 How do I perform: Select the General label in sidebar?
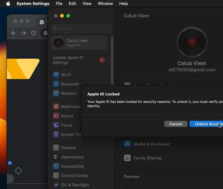[x=68, y=148]
